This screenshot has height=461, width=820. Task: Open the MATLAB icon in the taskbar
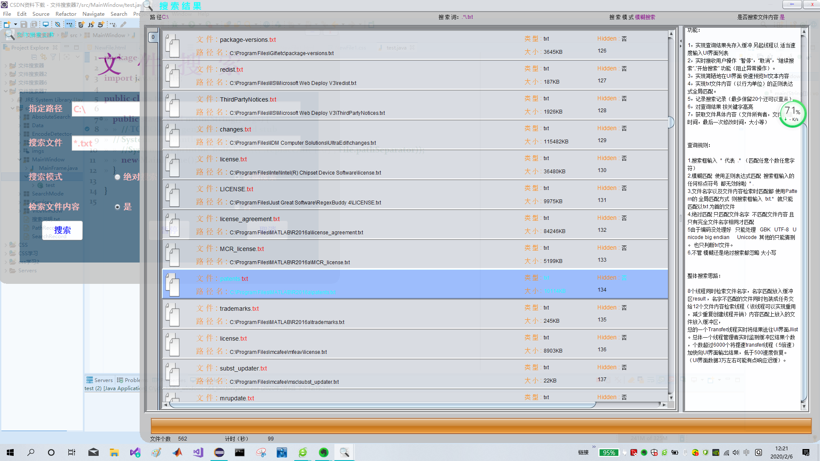(177, 452)
